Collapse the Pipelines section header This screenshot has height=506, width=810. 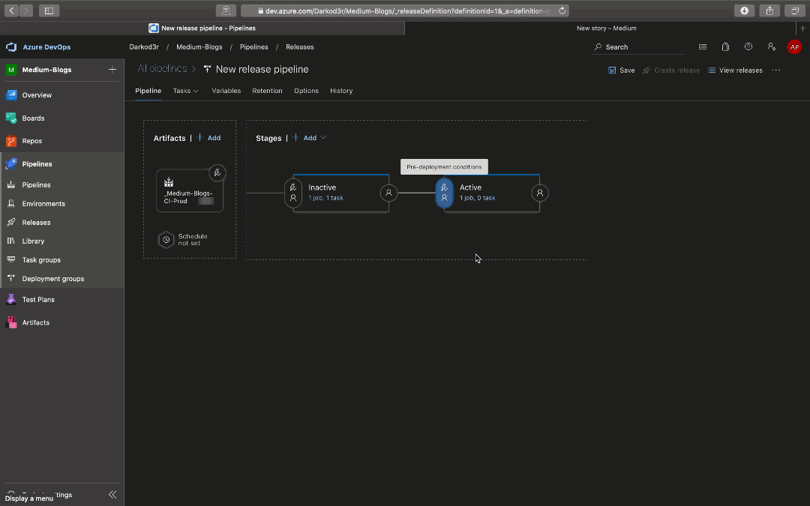(37, 164)
